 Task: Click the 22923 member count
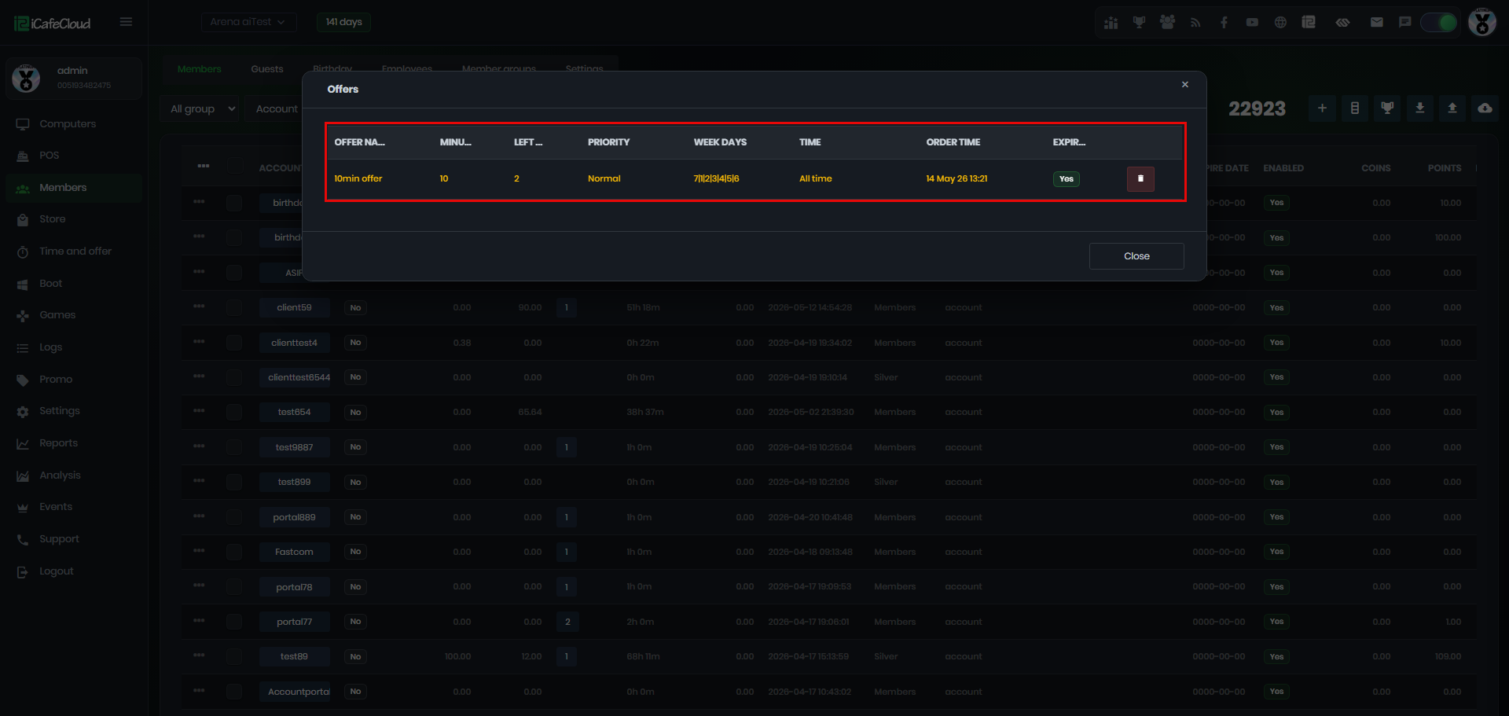tap(1257, 108)
